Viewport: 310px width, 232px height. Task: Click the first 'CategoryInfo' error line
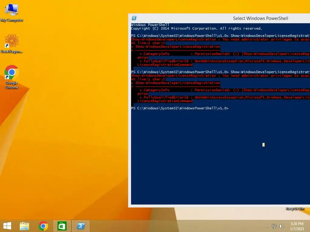[225, 54]
